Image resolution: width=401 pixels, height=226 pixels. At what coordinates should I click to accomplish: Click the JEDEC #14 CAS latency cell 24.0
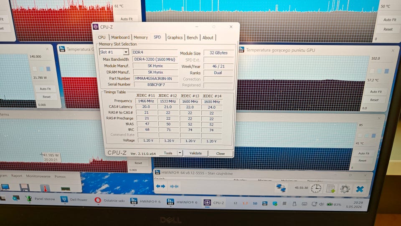pyautogui.click(x=211, y=108)
